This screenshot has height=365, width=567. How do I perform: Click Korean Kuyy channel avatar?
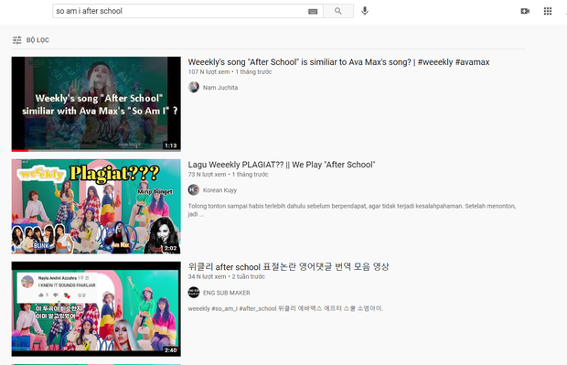[194, 189]
